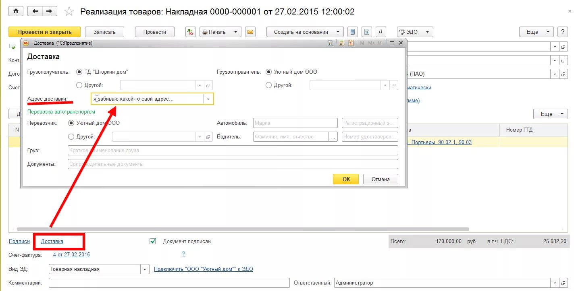Open invoice link 4 от 27.02.2015
Image resolution: width=576 pixels, height=291 pixels.
(x=71, y=254)
